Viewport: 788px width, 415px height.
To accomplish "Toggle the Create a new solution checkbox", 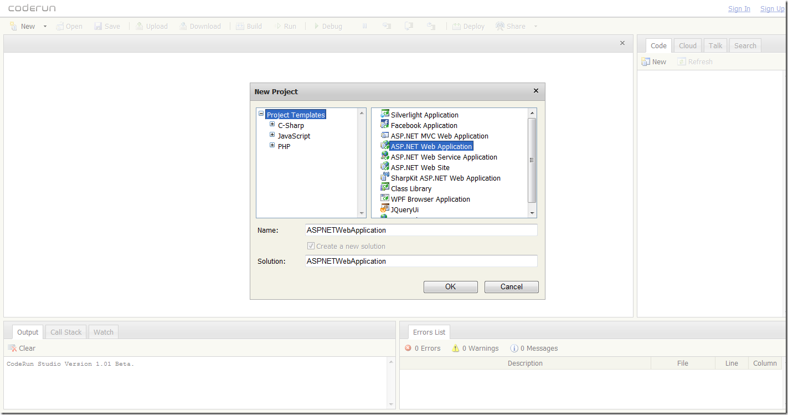I will [311, 246].
